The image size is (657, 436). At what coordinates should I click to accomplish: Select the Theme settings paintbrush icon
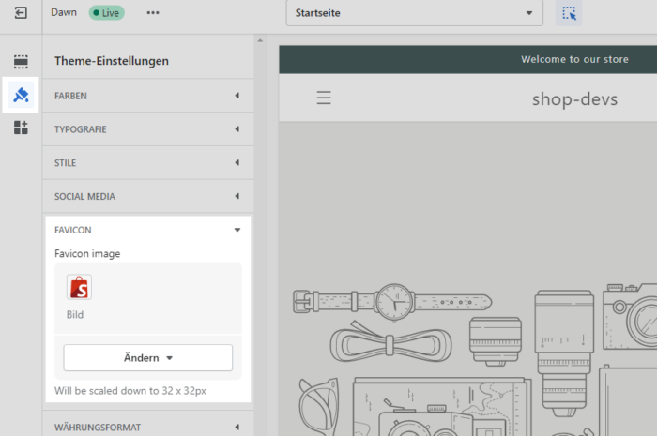(21, 95)
